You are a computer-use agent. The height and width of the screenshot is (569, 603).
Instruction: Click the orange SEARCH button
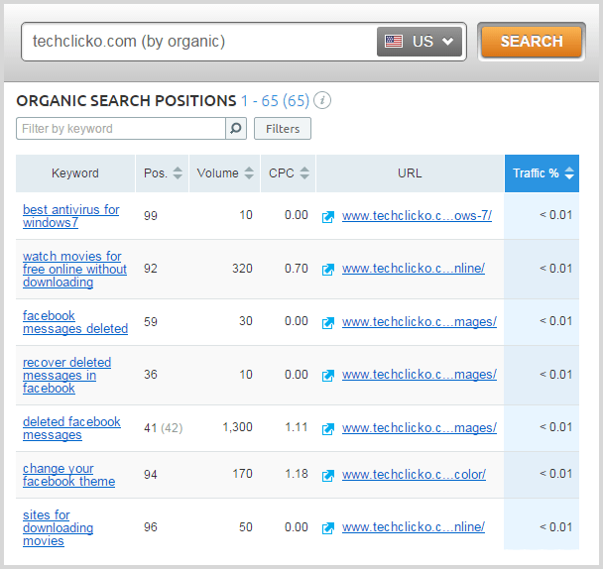click(x=532, y=42)
